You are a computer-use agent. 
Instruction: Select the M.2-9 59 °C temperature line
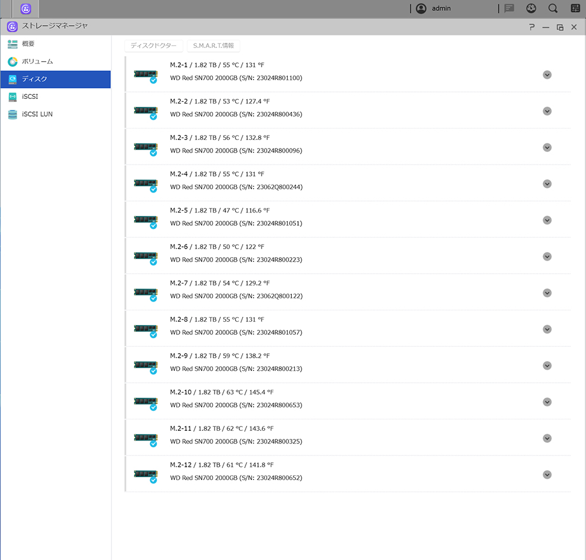click(x=220, y=356)
